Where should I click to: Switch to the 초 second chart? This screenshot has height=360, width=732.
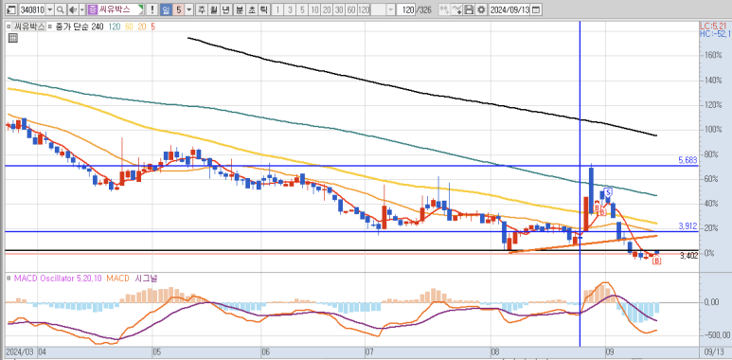click(251, 9)
